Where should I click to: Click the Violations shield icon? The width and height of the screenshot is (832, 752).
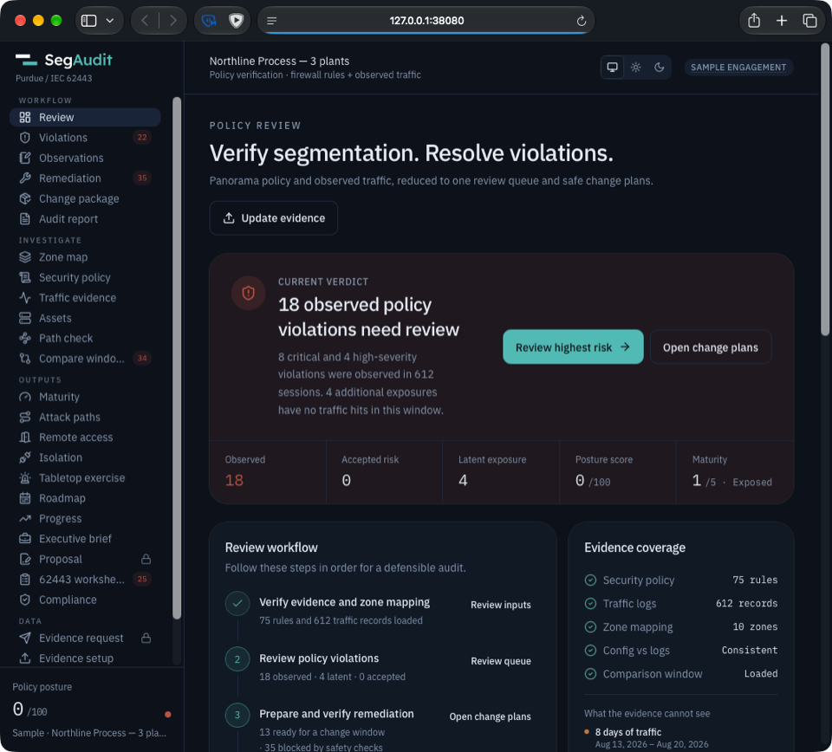[x=25, y=138]
